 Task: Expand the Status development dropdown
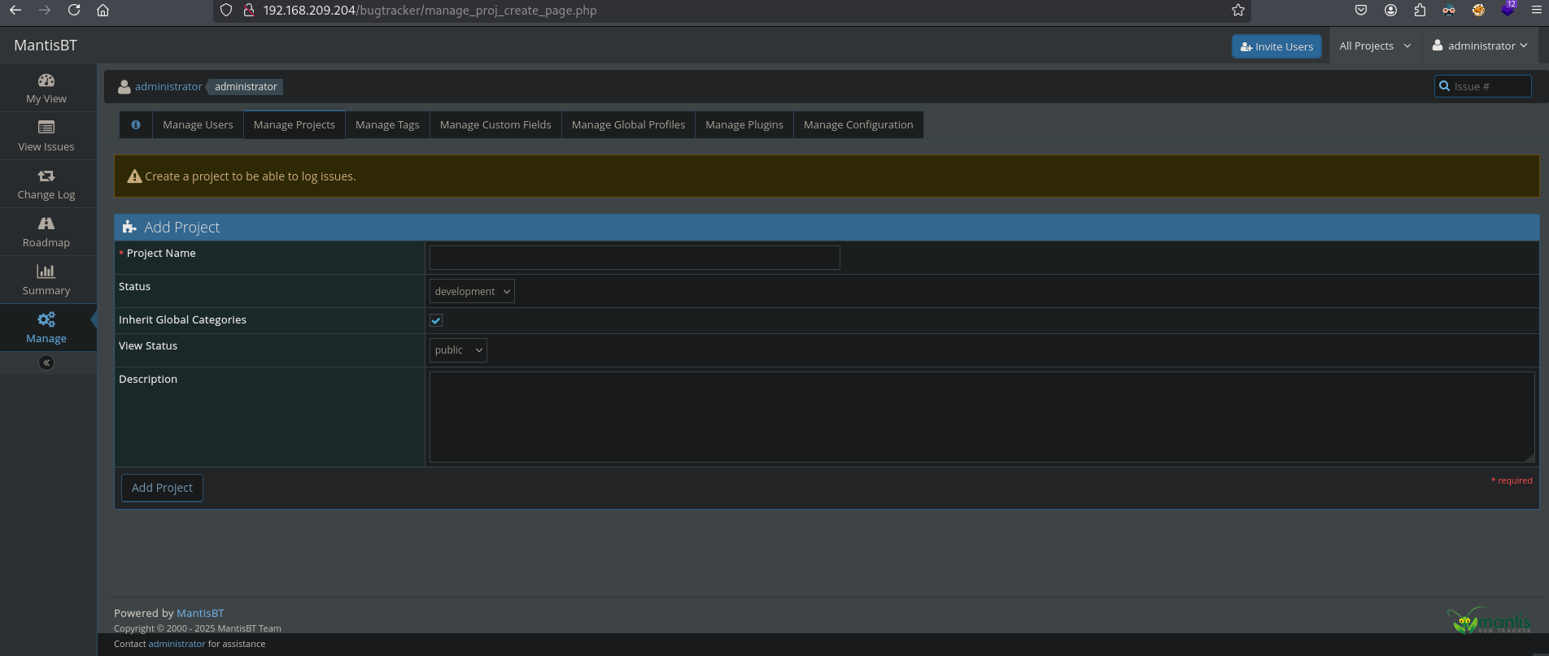(472, 291)
